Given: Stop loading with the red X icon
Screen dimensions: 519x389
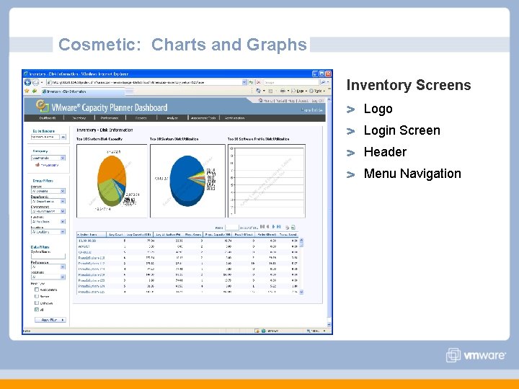Looking at the screenshot, I should point(259,82).
